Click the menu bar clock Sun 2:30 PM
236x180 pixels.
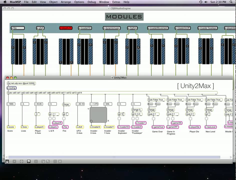click(218, 2)
